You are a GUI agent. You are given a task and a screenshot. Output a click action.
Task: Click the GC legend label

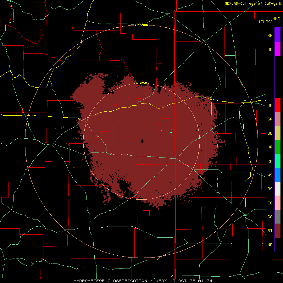point(270,217)
